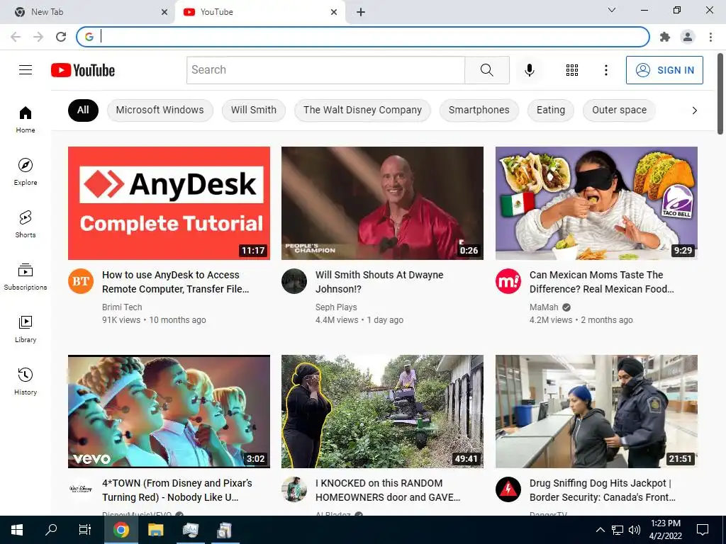Select the Will Smith filter chip
This screenshot has width=726, height=544.
254,110
